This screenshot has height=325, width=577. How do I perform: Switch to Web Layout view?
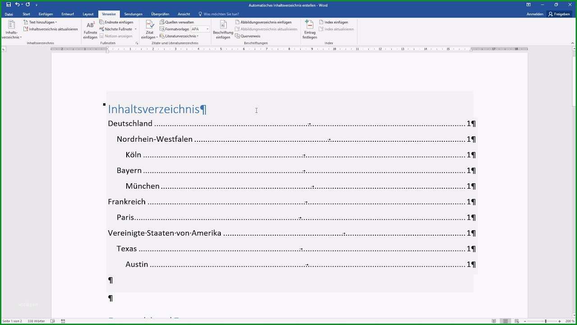coord(517,321)
